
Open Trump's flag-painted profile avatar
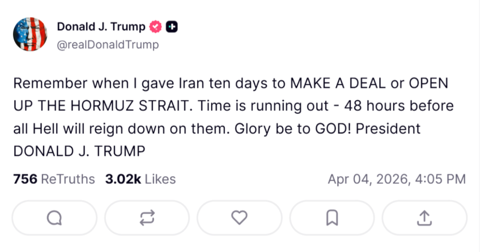30,34
